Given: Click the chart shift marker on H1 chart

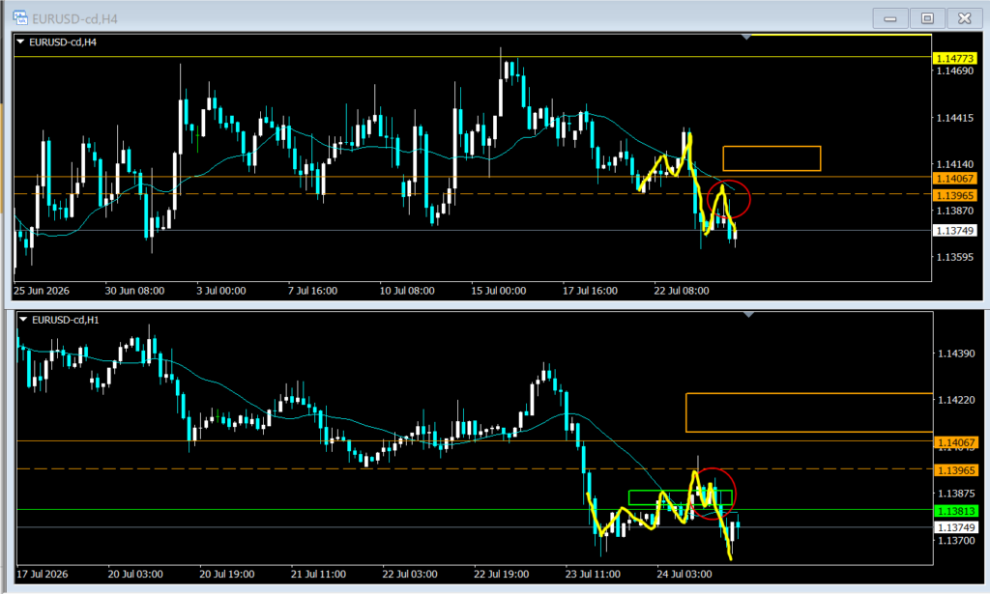Looking at the screenshot, I should coord(749,314).
